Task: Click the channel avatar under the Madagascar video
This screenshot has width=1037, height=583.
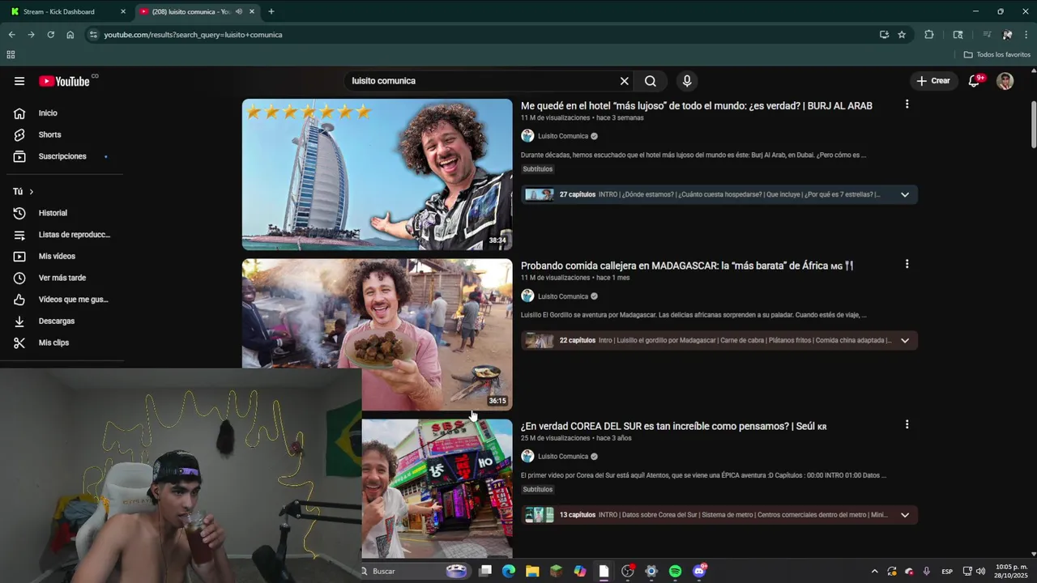Action: click(527, 296)
